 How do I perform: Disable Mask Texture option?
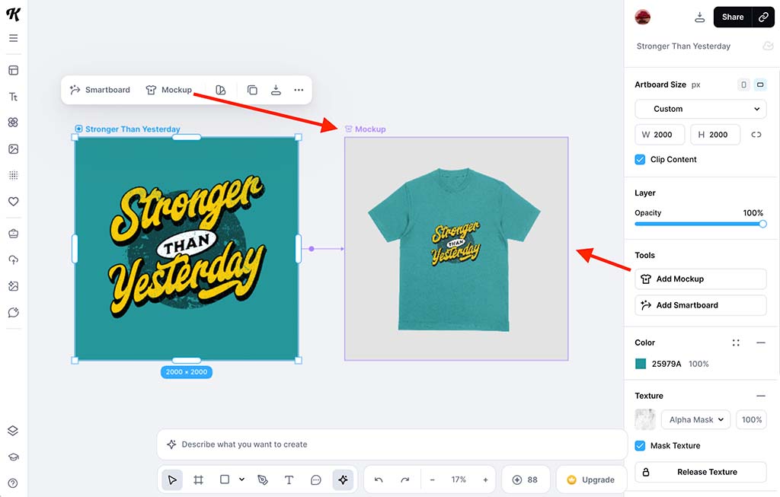pos(640,445)
